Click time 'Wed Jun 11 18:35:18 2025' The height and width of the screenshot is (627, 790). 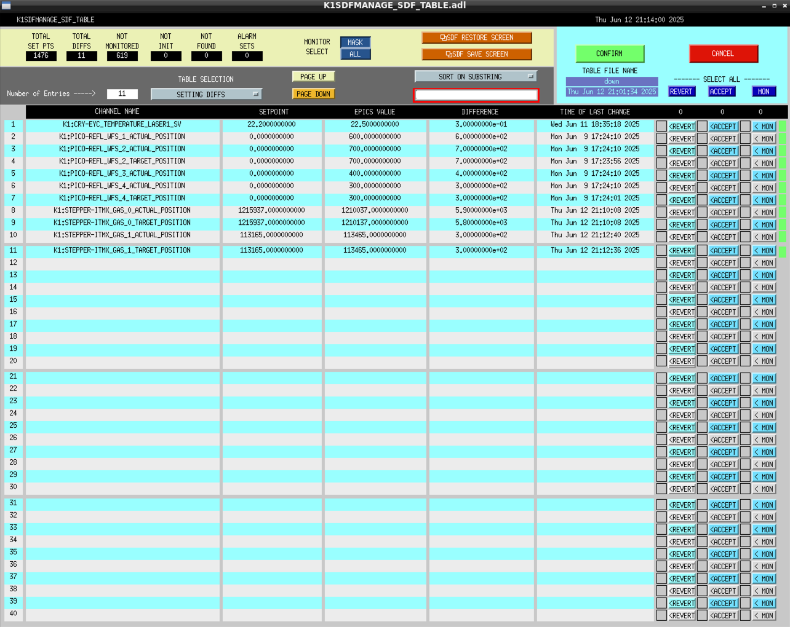(595, 124)
